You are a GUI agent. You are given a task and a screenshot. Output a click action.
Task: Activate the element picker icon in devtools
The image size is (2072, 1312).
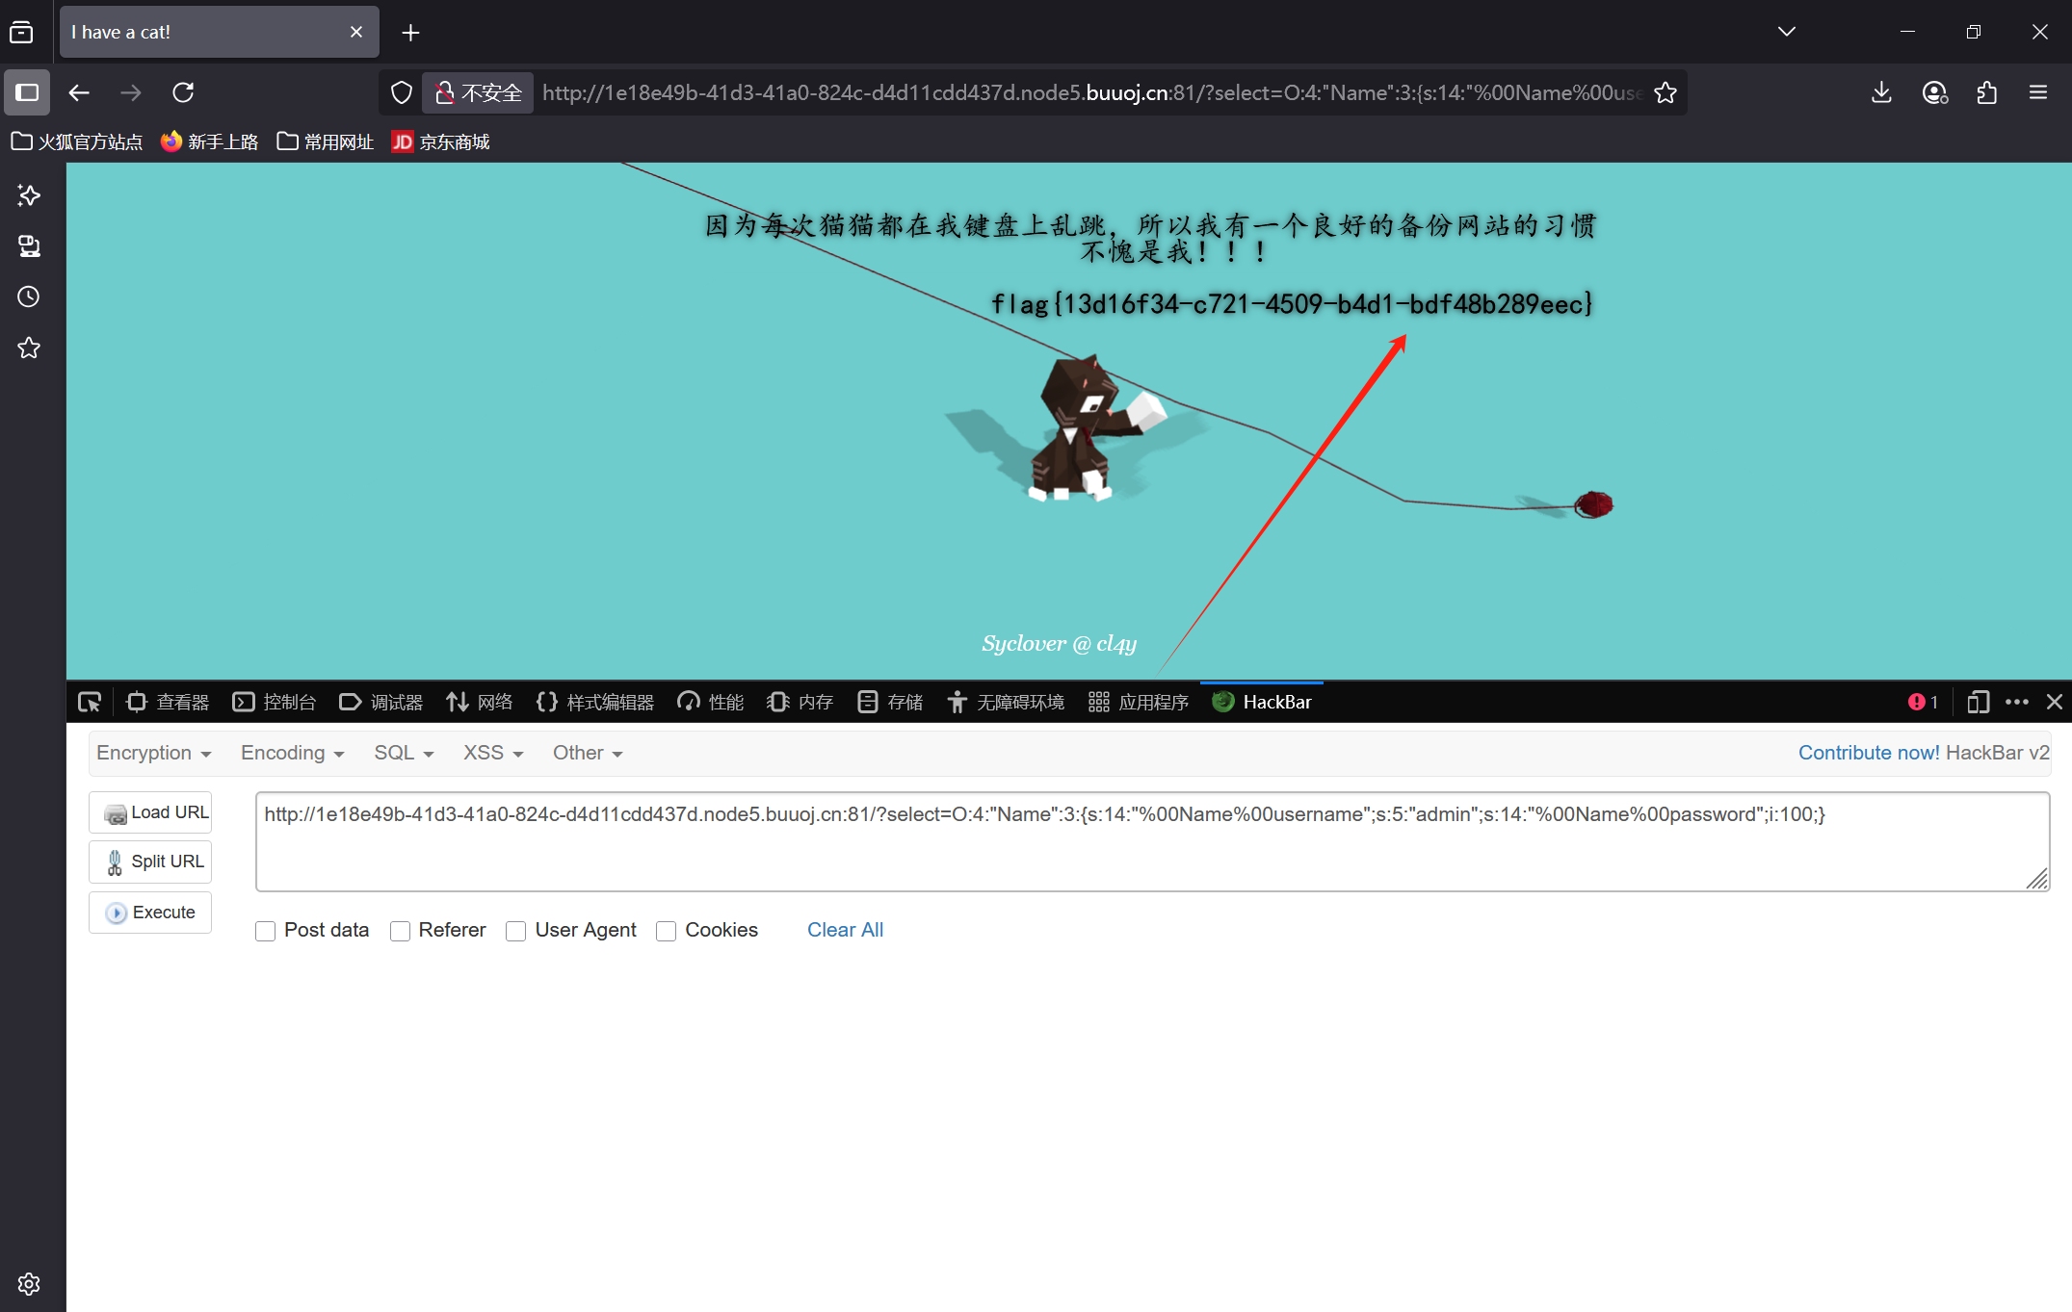coord(90,702)
